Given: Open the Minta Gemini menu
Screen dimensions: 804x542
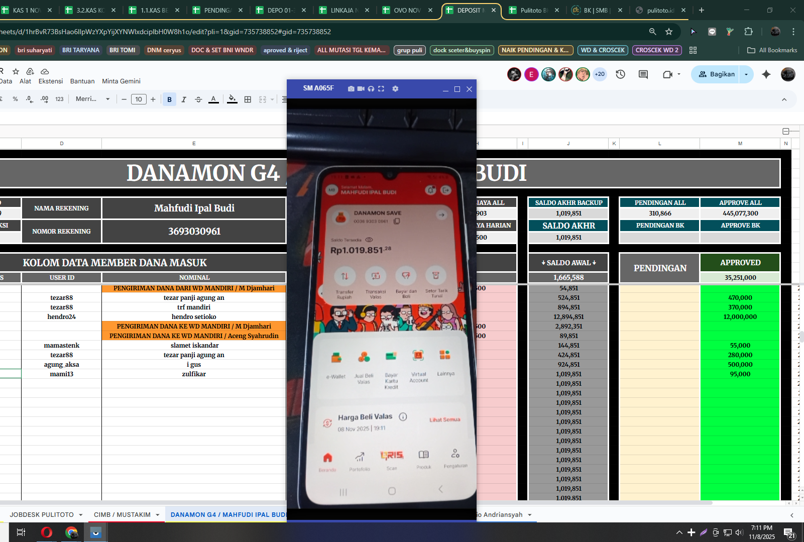Looking at the screenshot, I should point(121,81).
